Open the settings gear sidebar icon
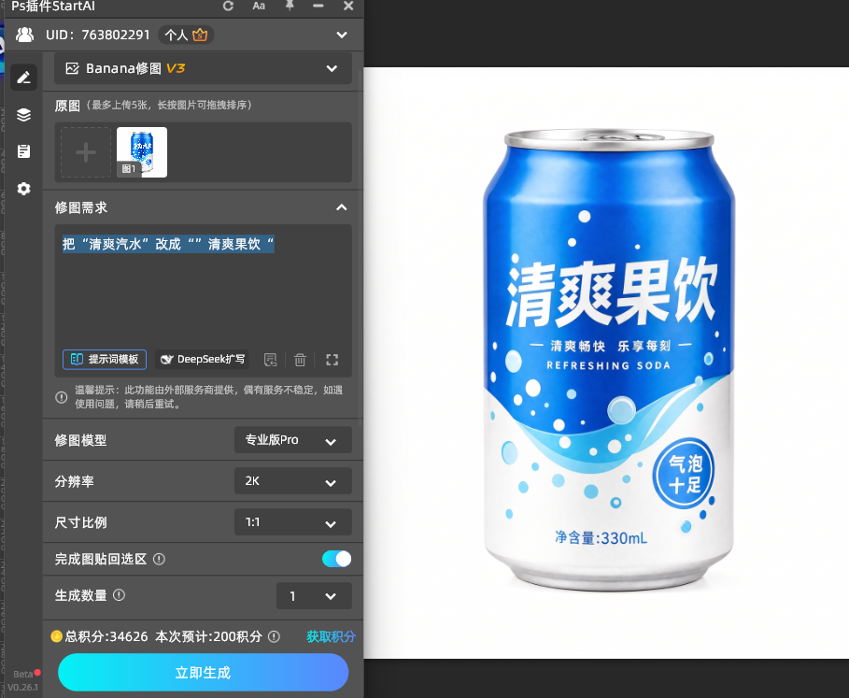 click(23, 189)
